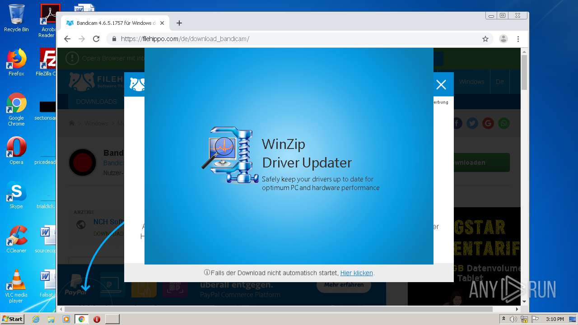Launch Firefox from the desktop
This screenshot has height=325, width=578.
(x=16, y=62)
